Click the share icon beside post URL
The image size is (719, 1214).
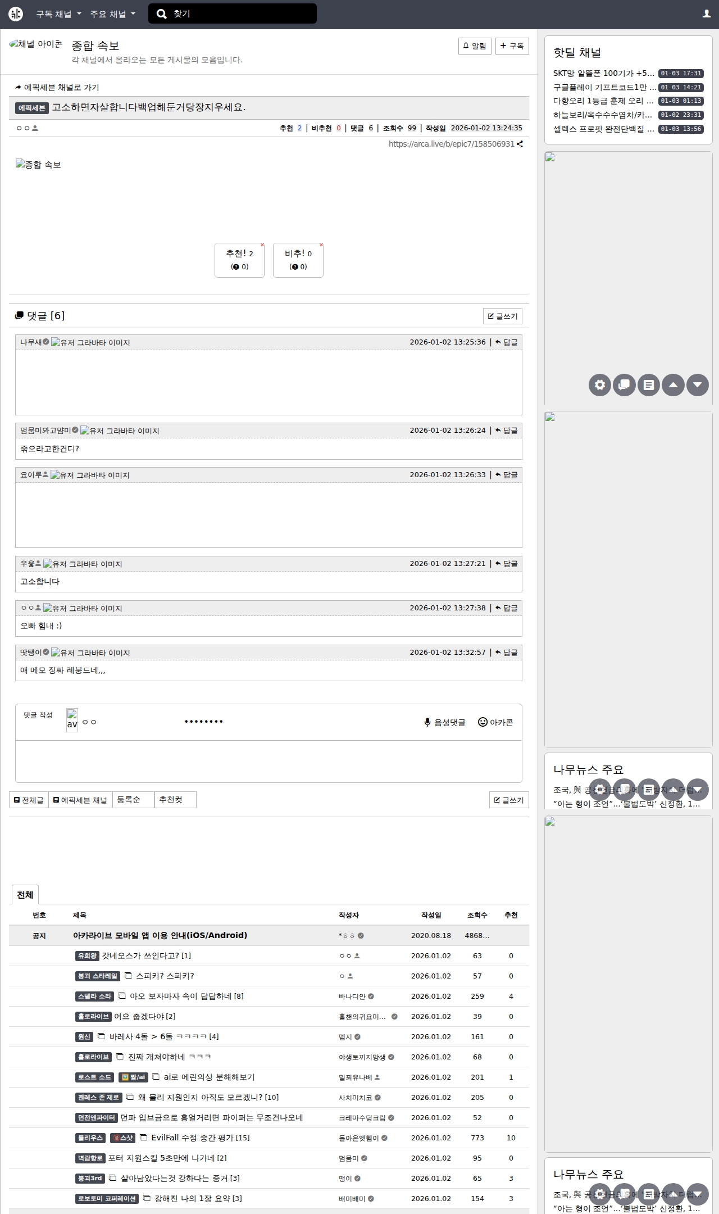[520, 144]
